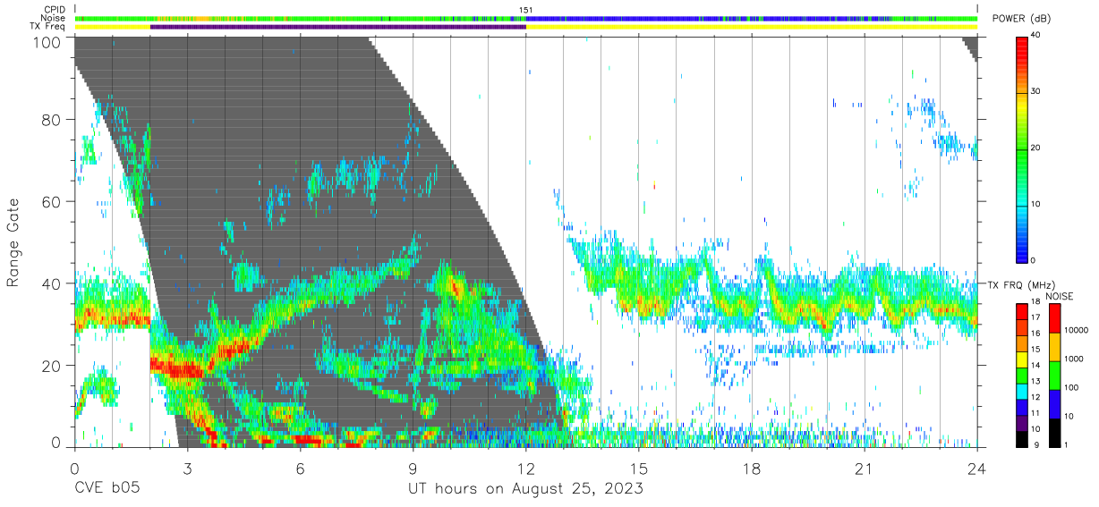The height and width of the screenshot is (507, 1099).
Task: Click the 30 tick on the POWER scale
Action: (1037, 91)
